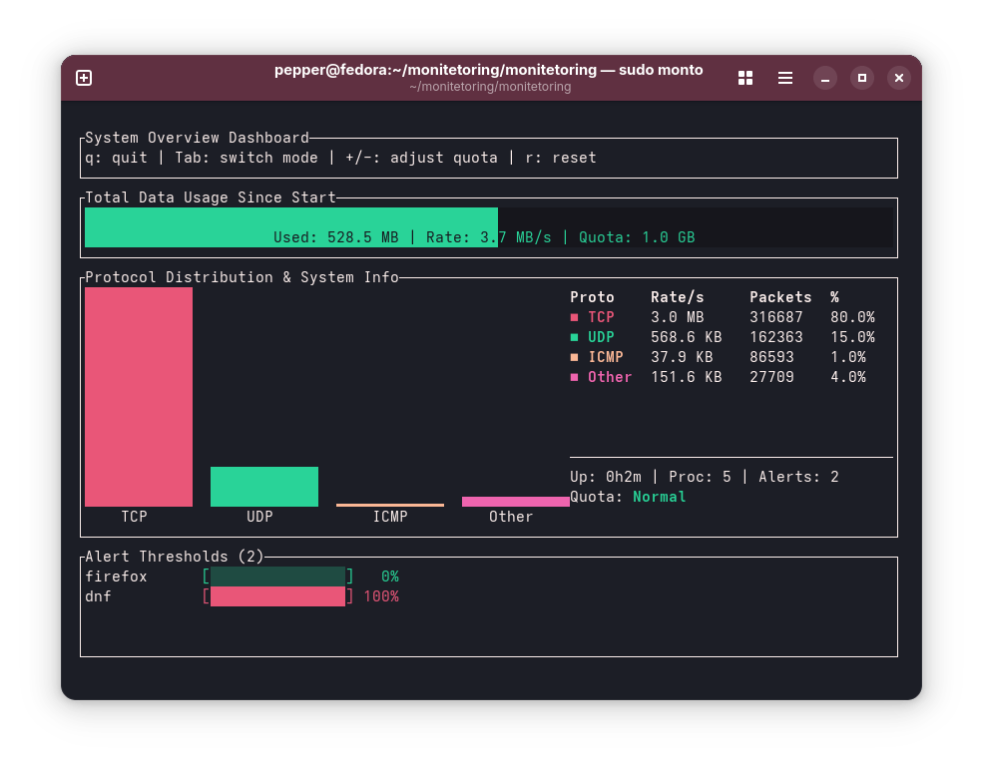The image size is (983, 767).
Task: Click the 'UDP' label in the table
Action: [601, 337]
